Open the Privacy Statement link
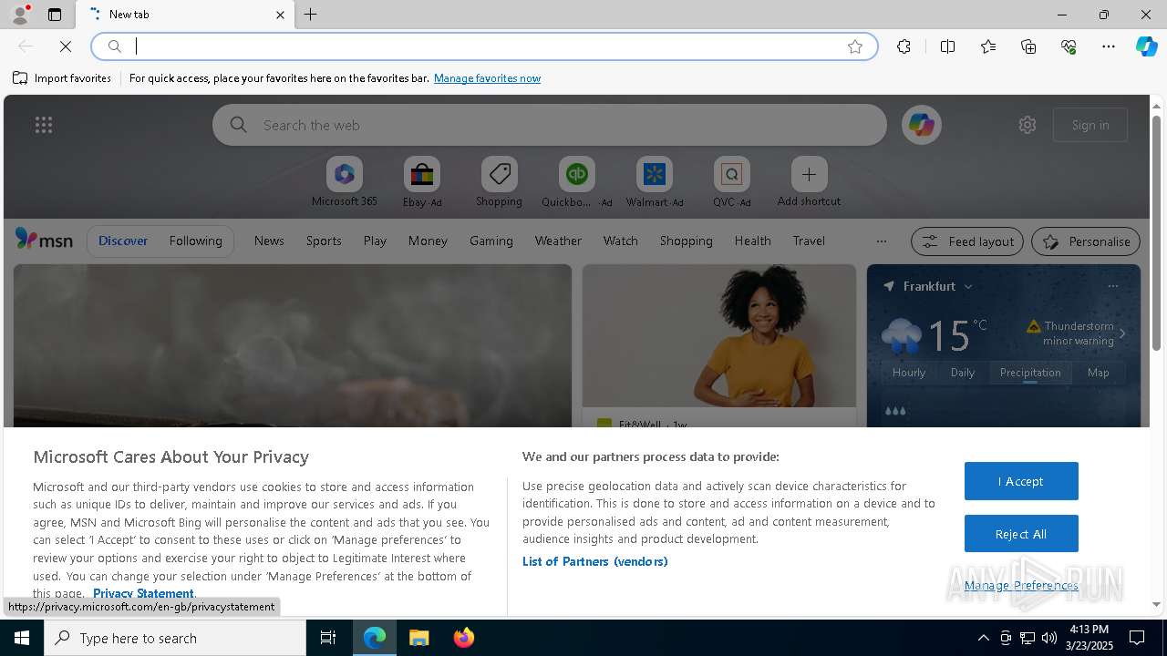Screen dimensions: 1167x656 [143, 593]
